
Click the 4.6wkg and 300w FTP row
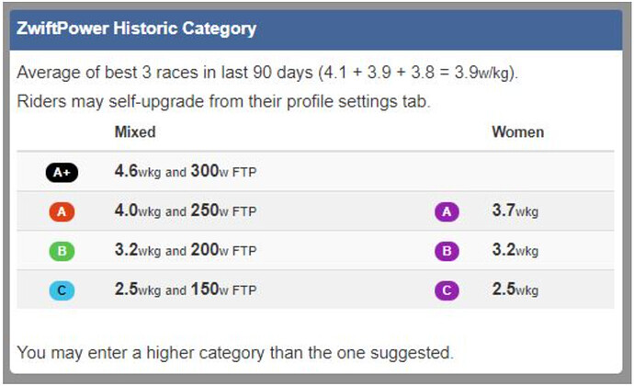tap(315, 172)
